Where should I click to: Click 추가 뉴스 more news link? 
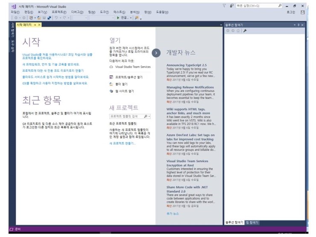tap(173, 214)
